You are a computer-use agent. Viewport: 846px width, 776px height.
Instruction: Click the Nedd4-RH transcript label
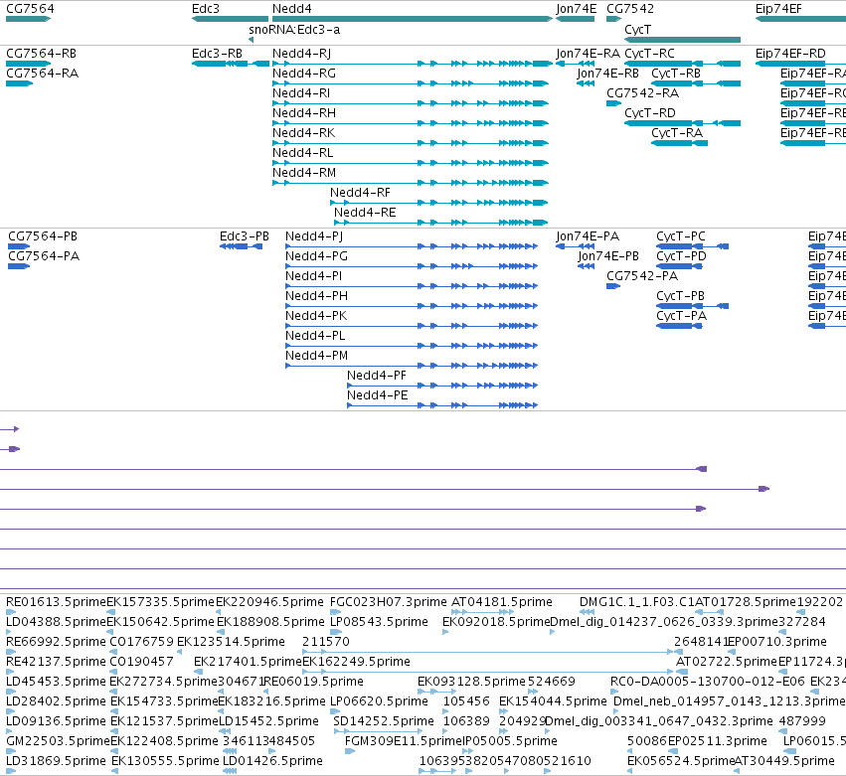[304, 113]
